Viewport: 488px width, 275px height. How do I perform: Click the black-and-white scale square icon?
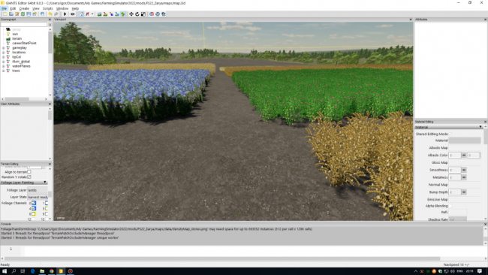pos(143,14)
